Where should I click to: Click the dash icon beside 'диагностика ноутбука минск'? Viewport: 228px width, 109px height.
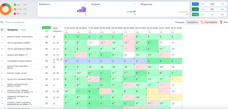pos(2,67)
